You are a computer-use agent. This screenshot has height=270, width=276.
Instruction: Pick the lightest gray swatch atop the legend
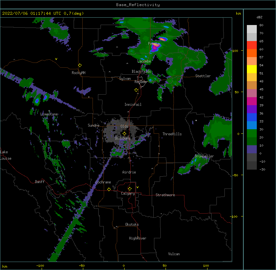pos(252,29)
